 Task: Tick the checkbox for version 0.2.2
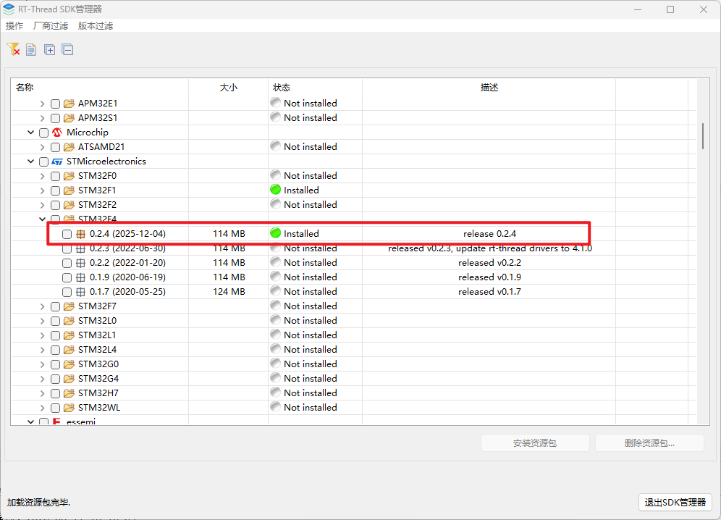[x=67, y=263]
